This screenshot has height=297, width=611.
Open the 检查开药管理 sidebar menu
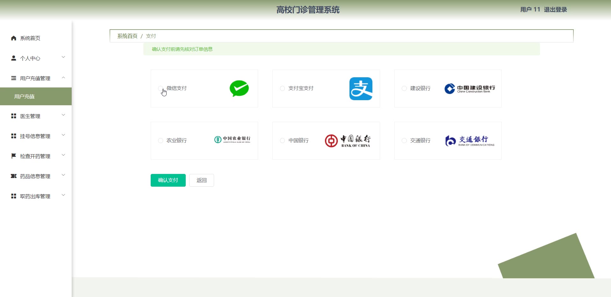click(36, 156)
